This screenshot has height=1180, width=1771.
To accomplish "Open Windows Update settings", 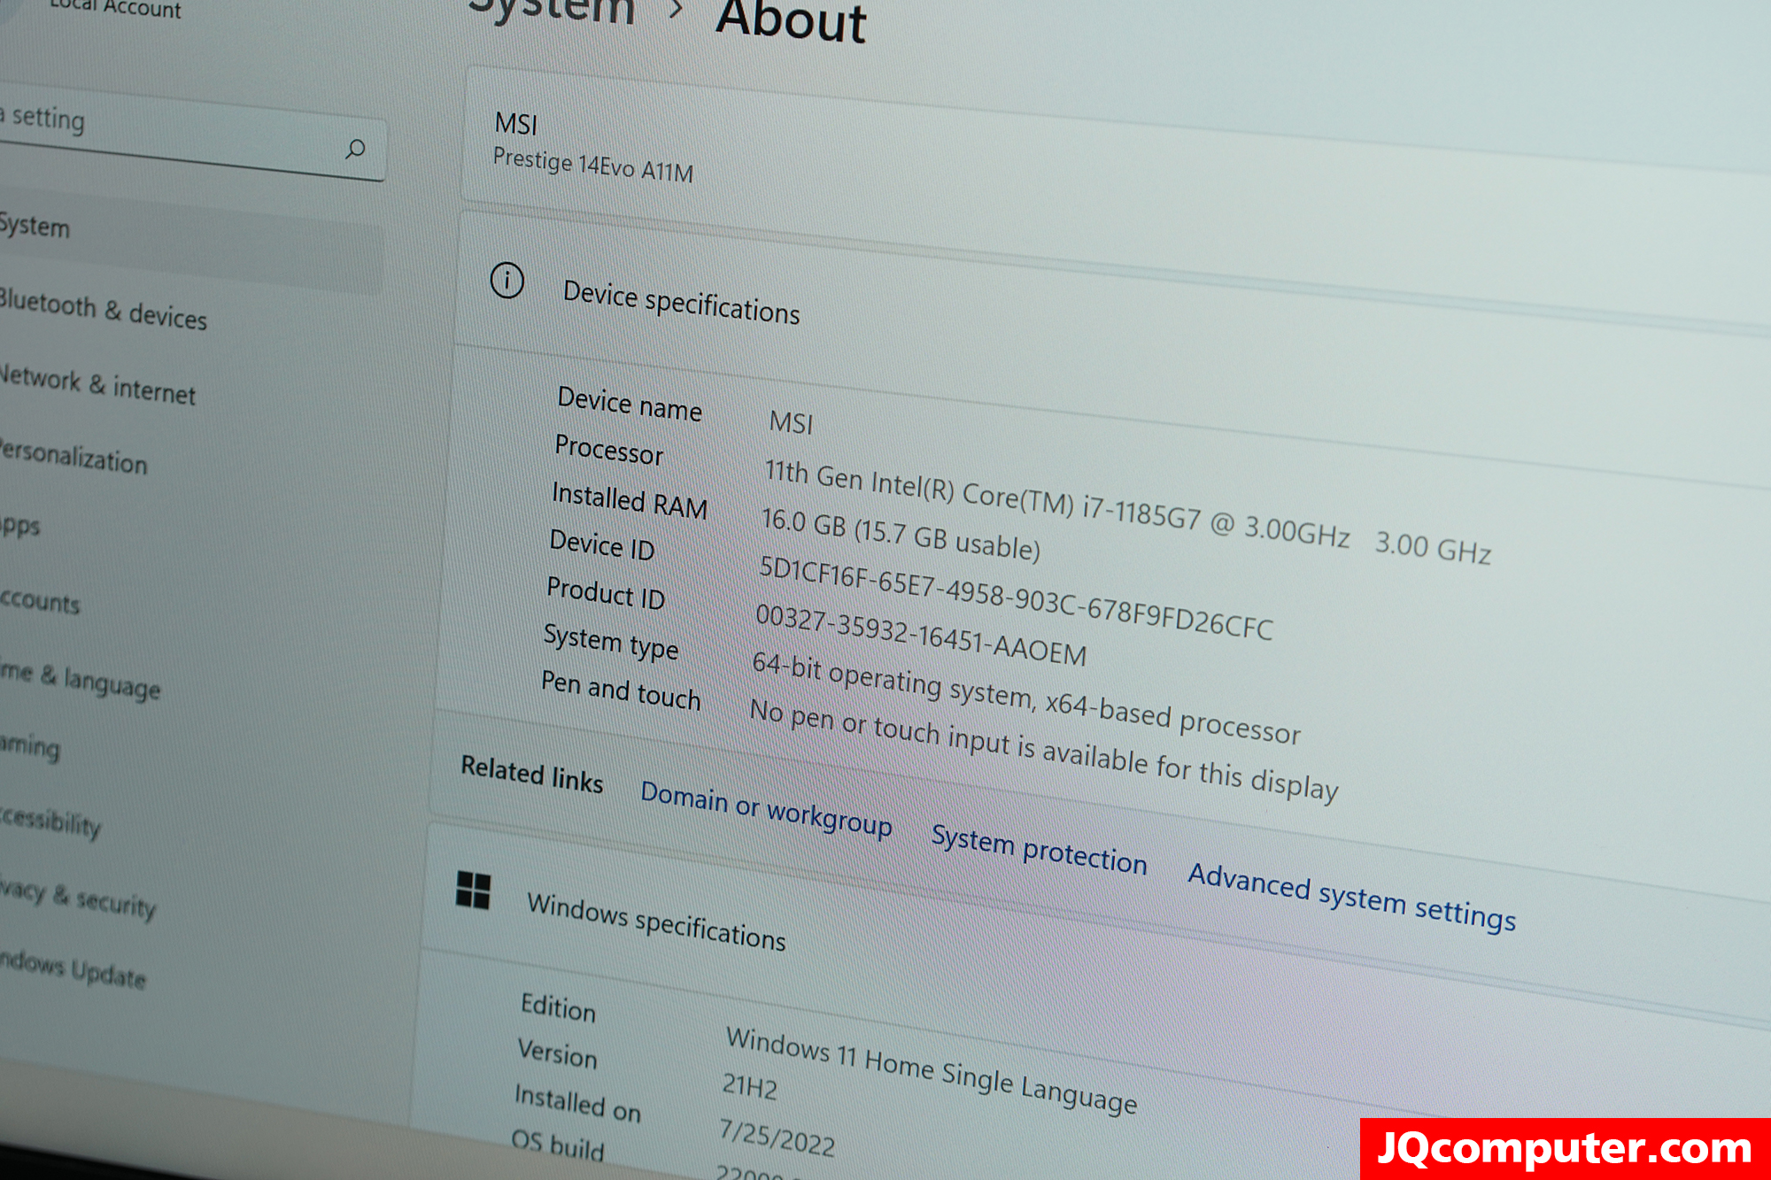I will coord(73,968).
